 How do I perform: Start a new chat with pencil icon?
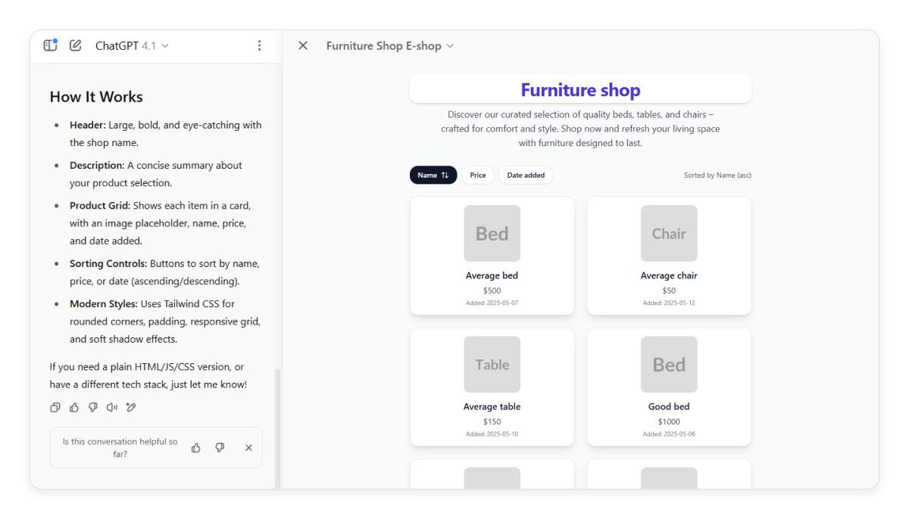click(75, 45)
